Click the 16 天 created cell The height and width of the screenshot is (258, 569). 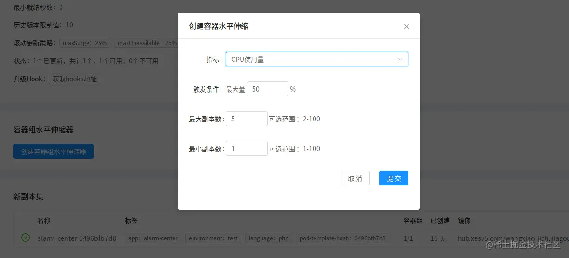[x=438, y=238]
